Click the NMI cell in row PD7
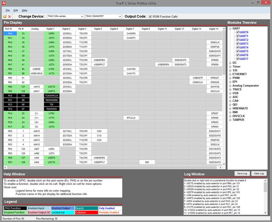This screenshot has height=222, width=272. point(147,162)
